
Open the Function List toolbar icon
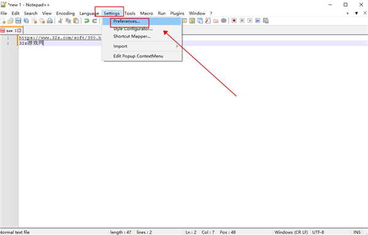(208, 21)
